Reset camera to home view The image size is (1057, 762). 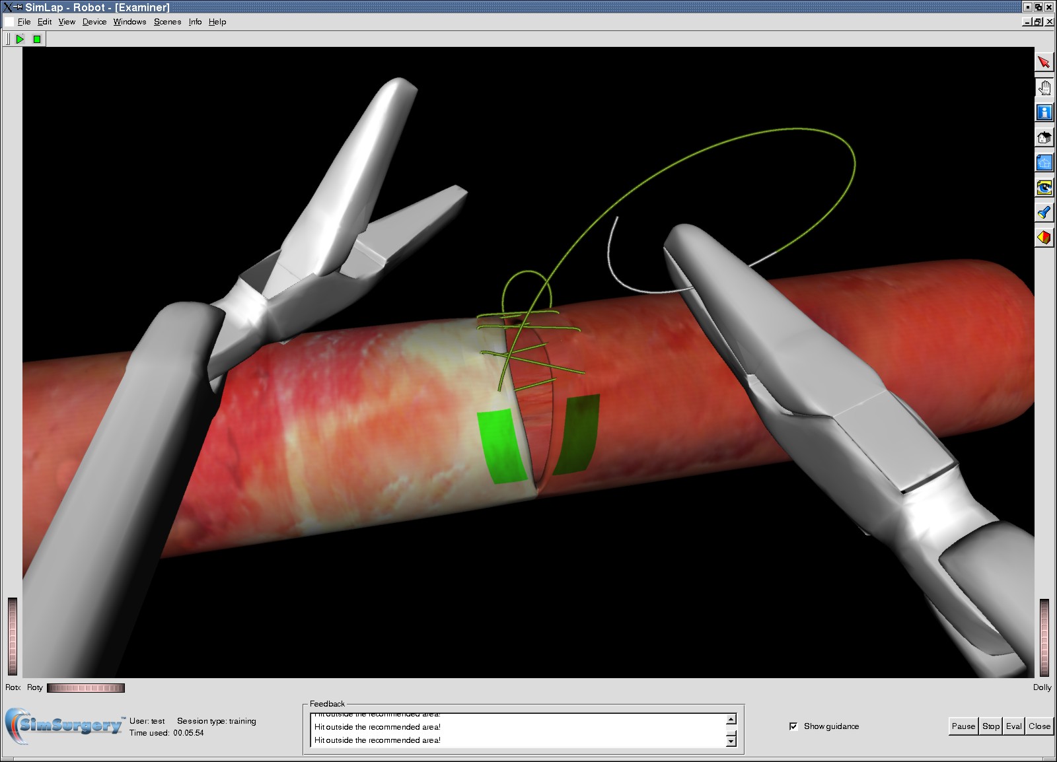pos(1044,137)
